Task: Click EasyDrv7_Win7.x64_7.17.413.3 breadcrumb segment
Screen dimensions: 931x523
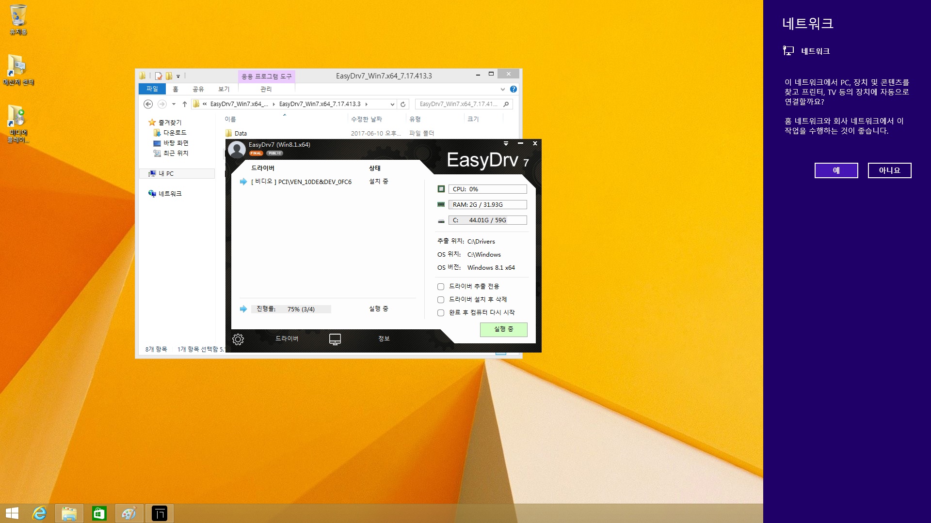Action: coord(320,104)
